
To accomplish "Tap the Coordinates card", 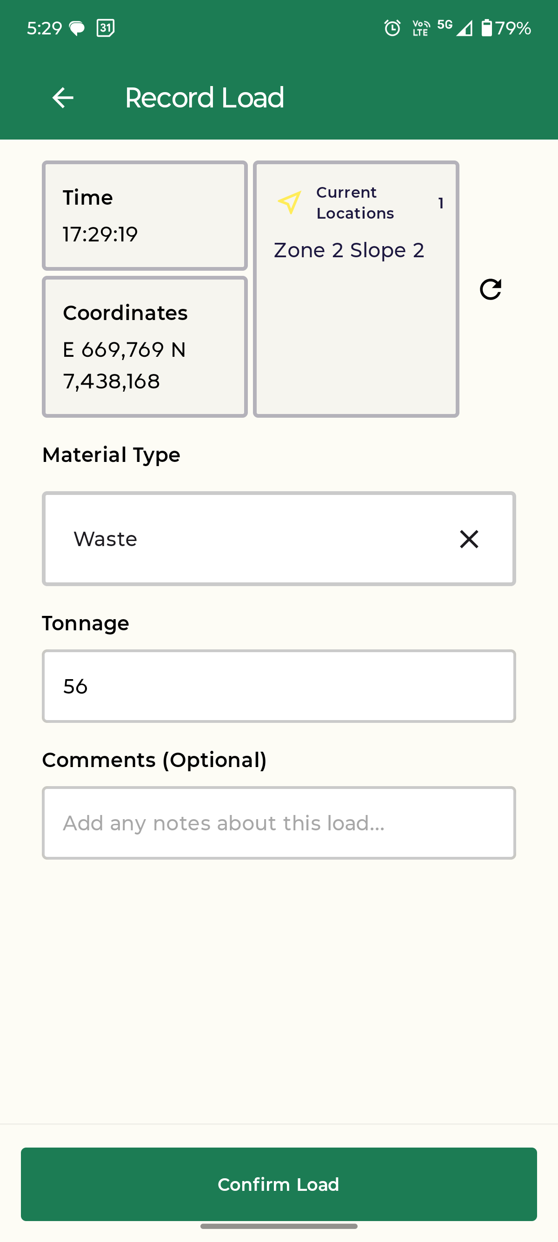I will click(145, 346).
